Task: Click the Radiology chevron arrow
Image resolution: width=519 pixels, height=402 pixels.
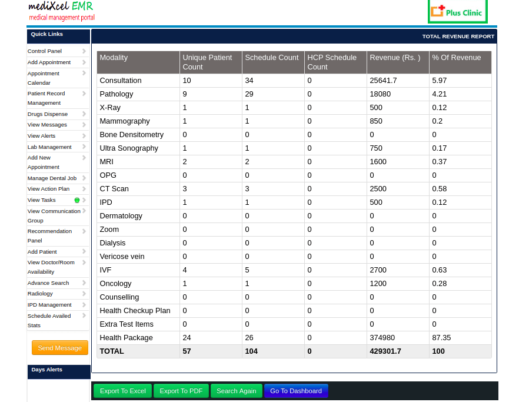Action: [x=84, y=293]
